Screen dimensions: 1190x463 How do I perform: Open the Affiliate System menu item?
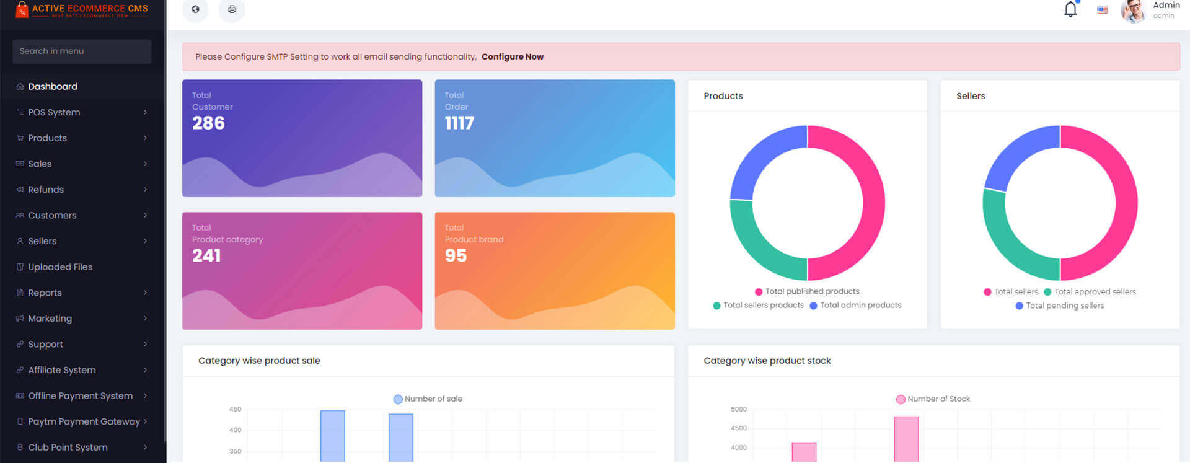(61, 370)
